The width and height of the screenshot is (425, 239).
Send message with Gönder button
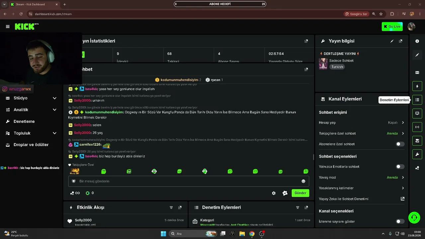[300, 193]
